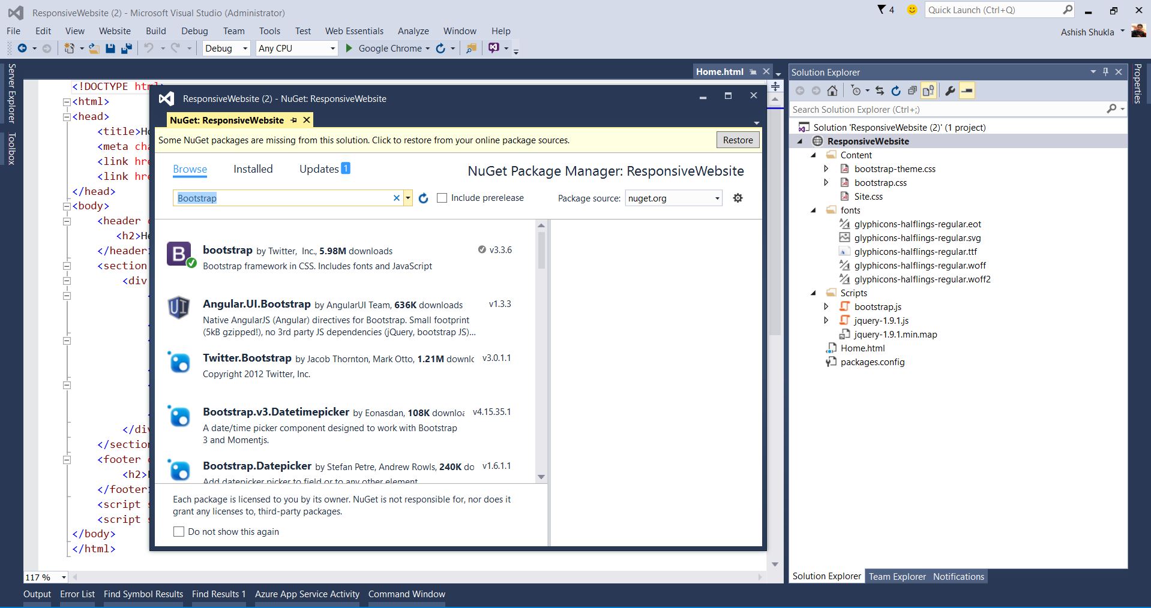1151x608 pixels.
Task: Select the Angular.UI.Bootstrap package
Action: pyautogui.click(x=345, y=316)
